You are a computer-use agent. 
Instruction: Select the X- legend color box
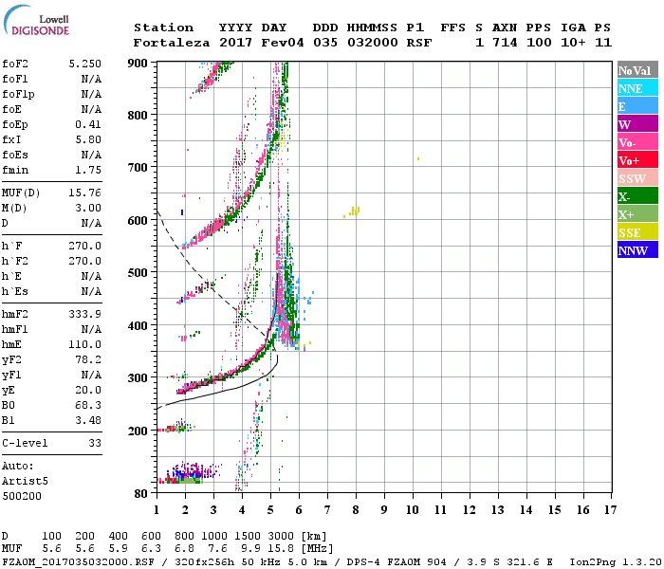(x=637, y=196)
